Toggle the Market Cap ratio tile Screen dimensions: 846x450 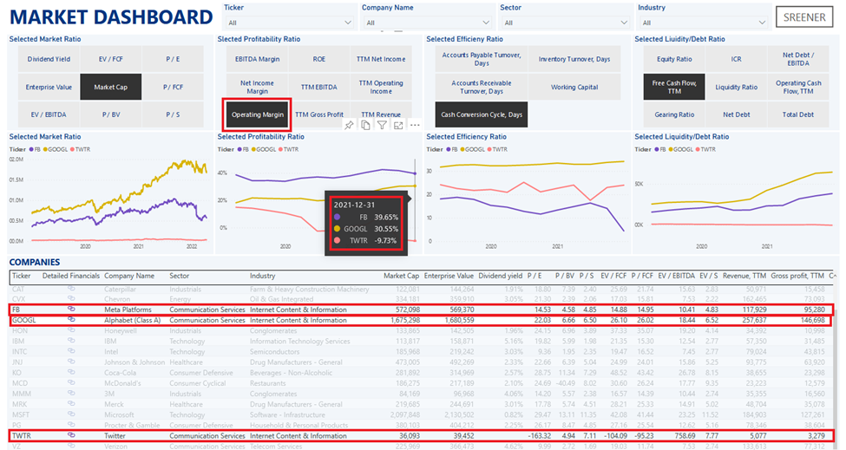pyautogui.click(x=111, y=87)
